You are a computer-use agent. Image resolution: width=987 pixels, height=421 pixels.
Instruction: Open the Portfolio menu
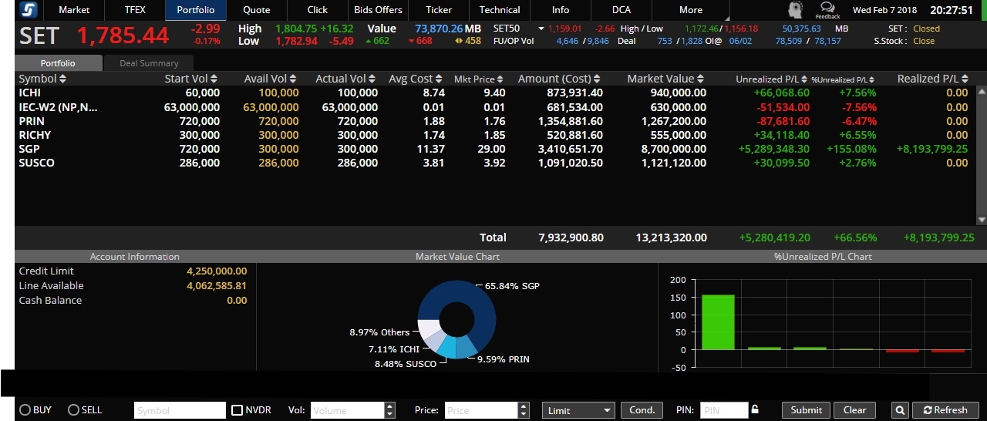click(x=196, y=10)
